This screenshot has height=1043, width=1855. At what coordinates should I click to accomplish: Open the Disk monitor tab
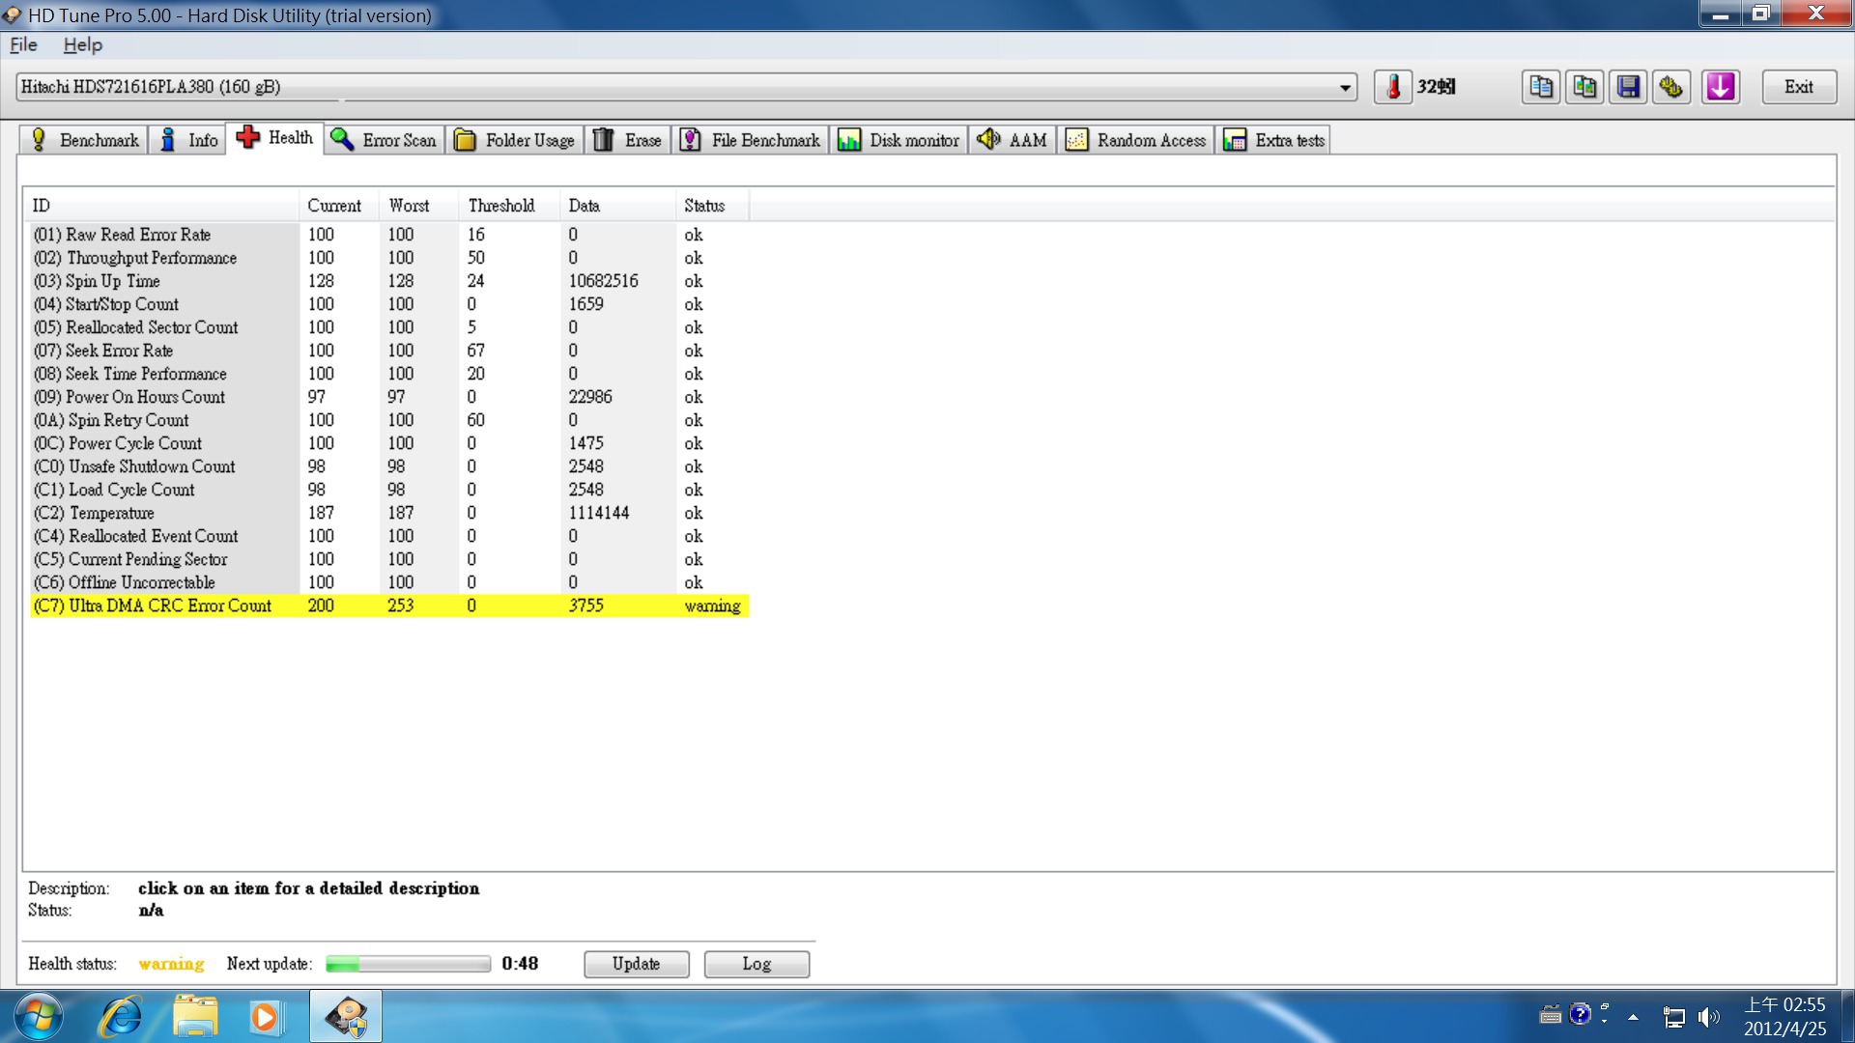(x=899, y=140)
